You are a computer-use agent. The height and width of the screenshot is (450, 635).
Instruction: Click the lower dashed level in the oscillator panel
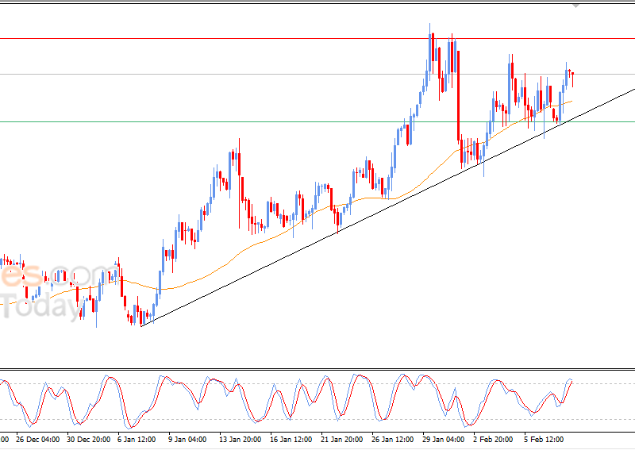[x=238, y=420]
